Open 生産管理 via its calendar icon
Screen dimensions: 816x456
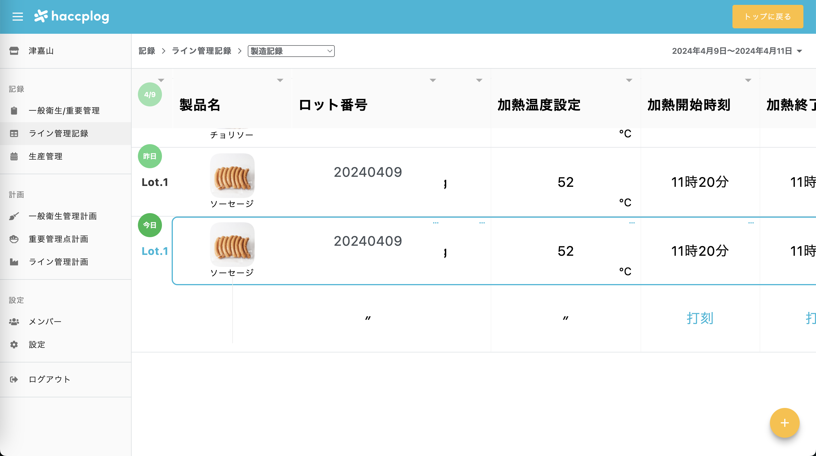click(x=14, y=156)
